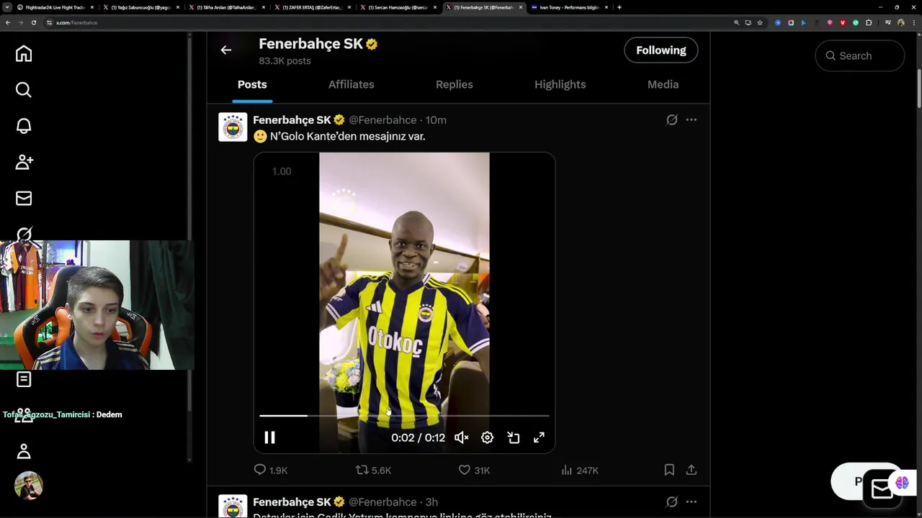The height and width of the screenshot is (518, 922).
Task: Focus the Search input field
Action: pos(859,55)
